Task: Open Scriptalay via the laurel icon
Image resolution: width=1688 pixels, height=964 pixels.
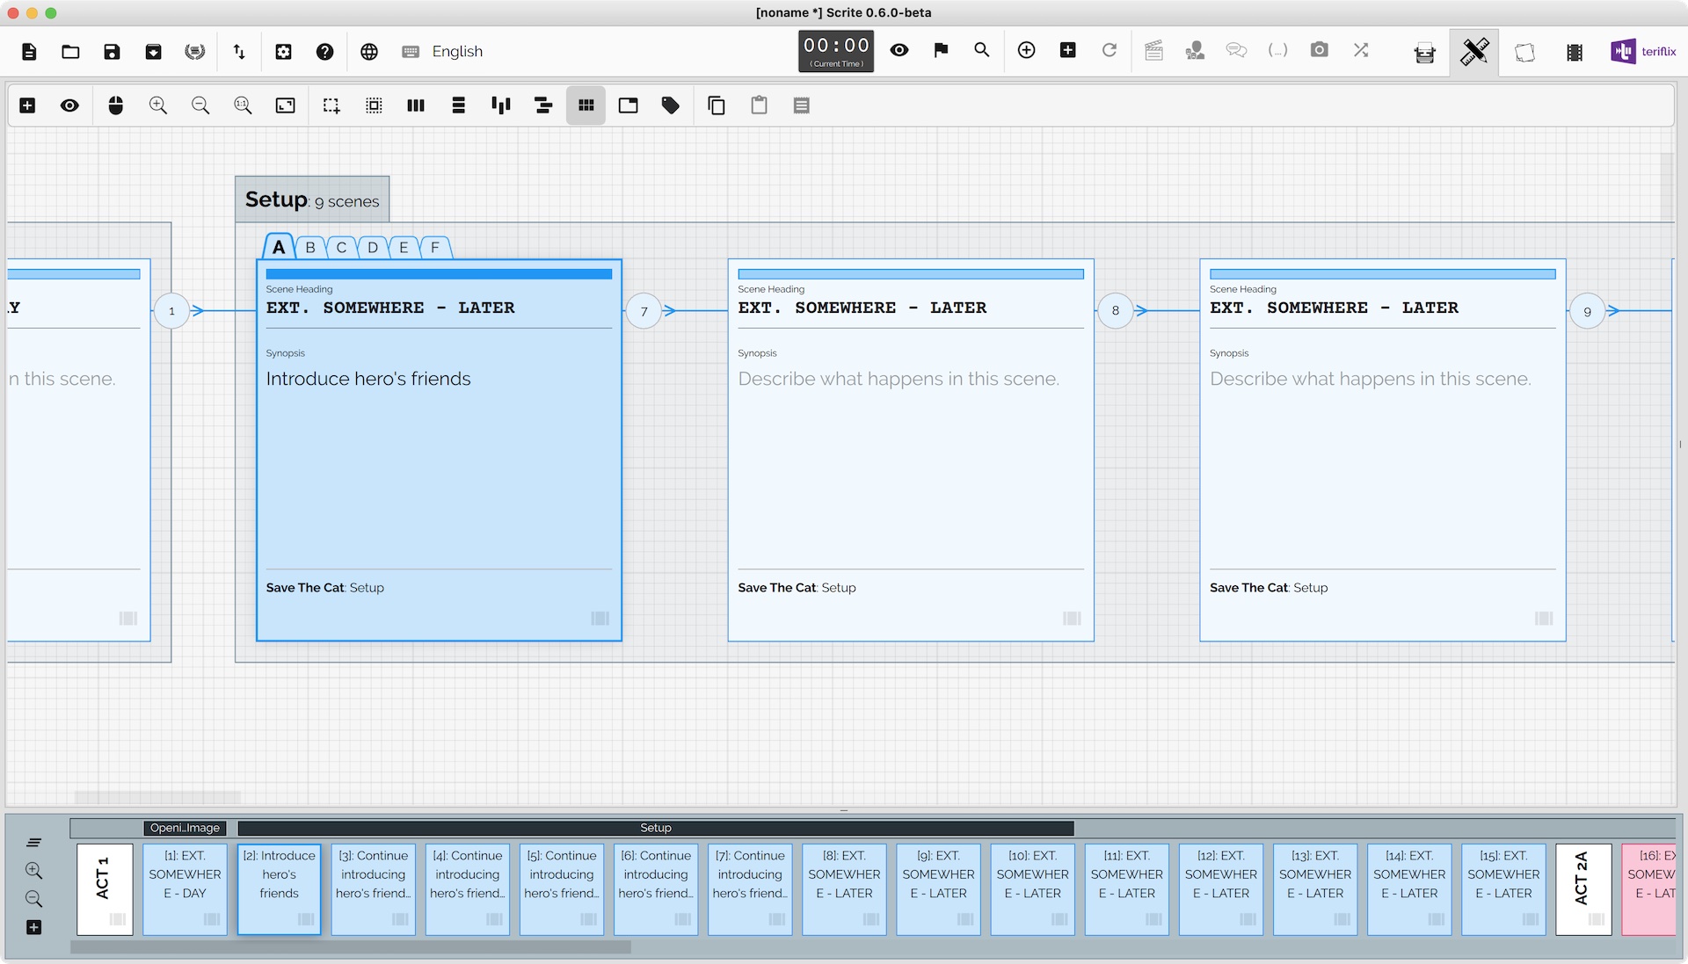Action: (x=195, y=51)
